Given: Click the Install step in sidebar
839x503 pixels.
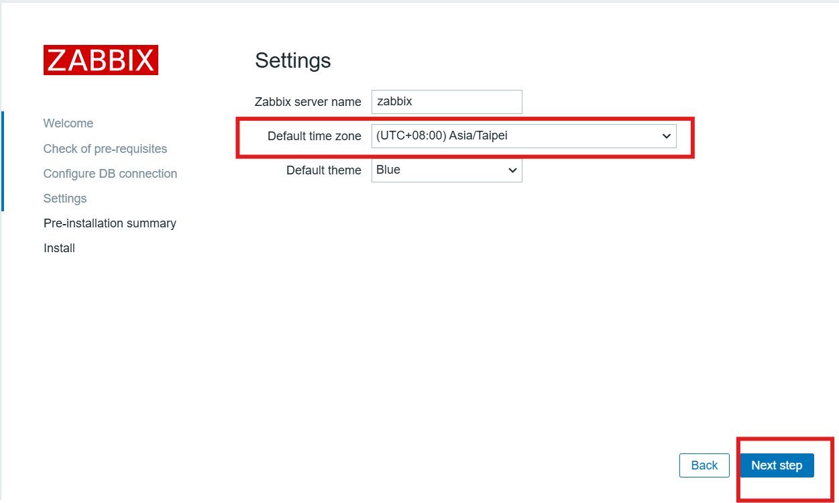Looking at the screenshot, I should 59,248.
